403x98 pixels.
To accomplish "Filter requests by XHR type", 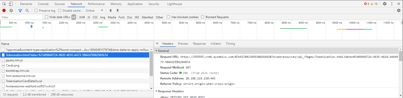I will (x=82, y=17).
